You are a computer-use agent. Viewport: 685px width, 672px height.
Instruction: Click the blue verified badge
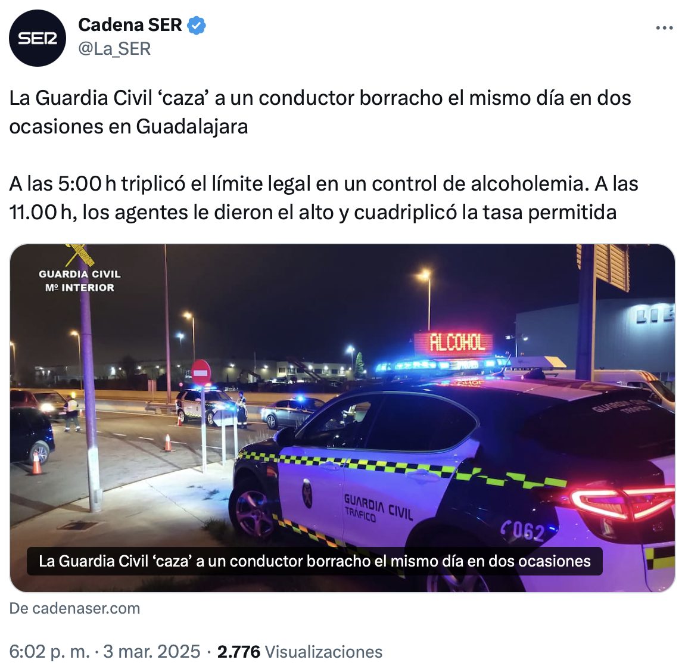point(197,26)
